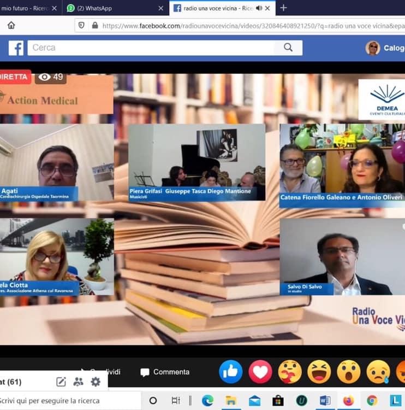
Task: Open chat settings gear icon
Action: coord(96,382)
